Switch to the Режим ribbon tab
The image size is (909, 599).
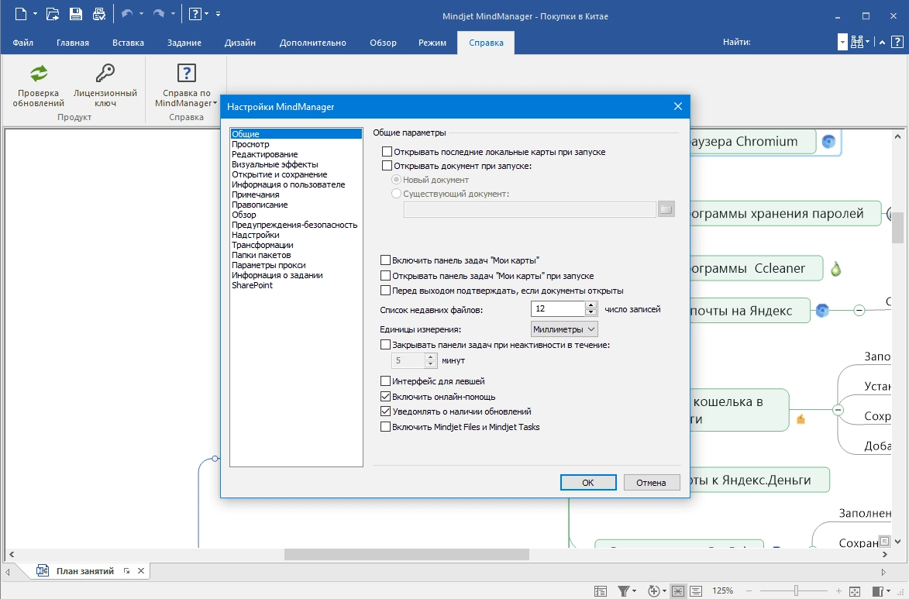tap(432, 43)
